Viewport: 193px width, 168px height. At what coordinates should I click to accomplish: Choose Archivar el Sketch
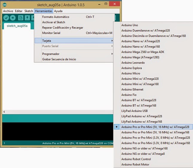coord(74,22)
